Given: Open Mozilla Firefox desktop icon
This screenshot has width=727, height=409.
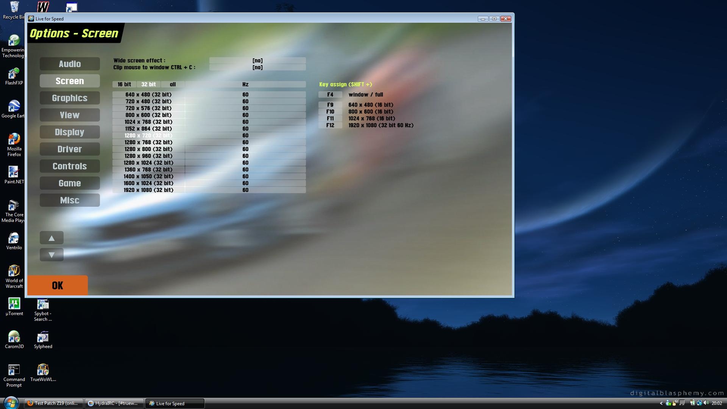Looking at the screenshot, I should (14, 139).
